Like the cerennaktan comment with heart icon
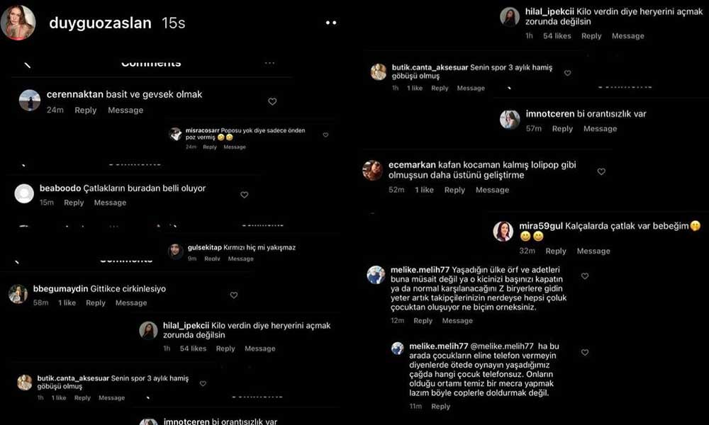Image resolution: width=709 pixels, height=425 pixels. (272, 101)
